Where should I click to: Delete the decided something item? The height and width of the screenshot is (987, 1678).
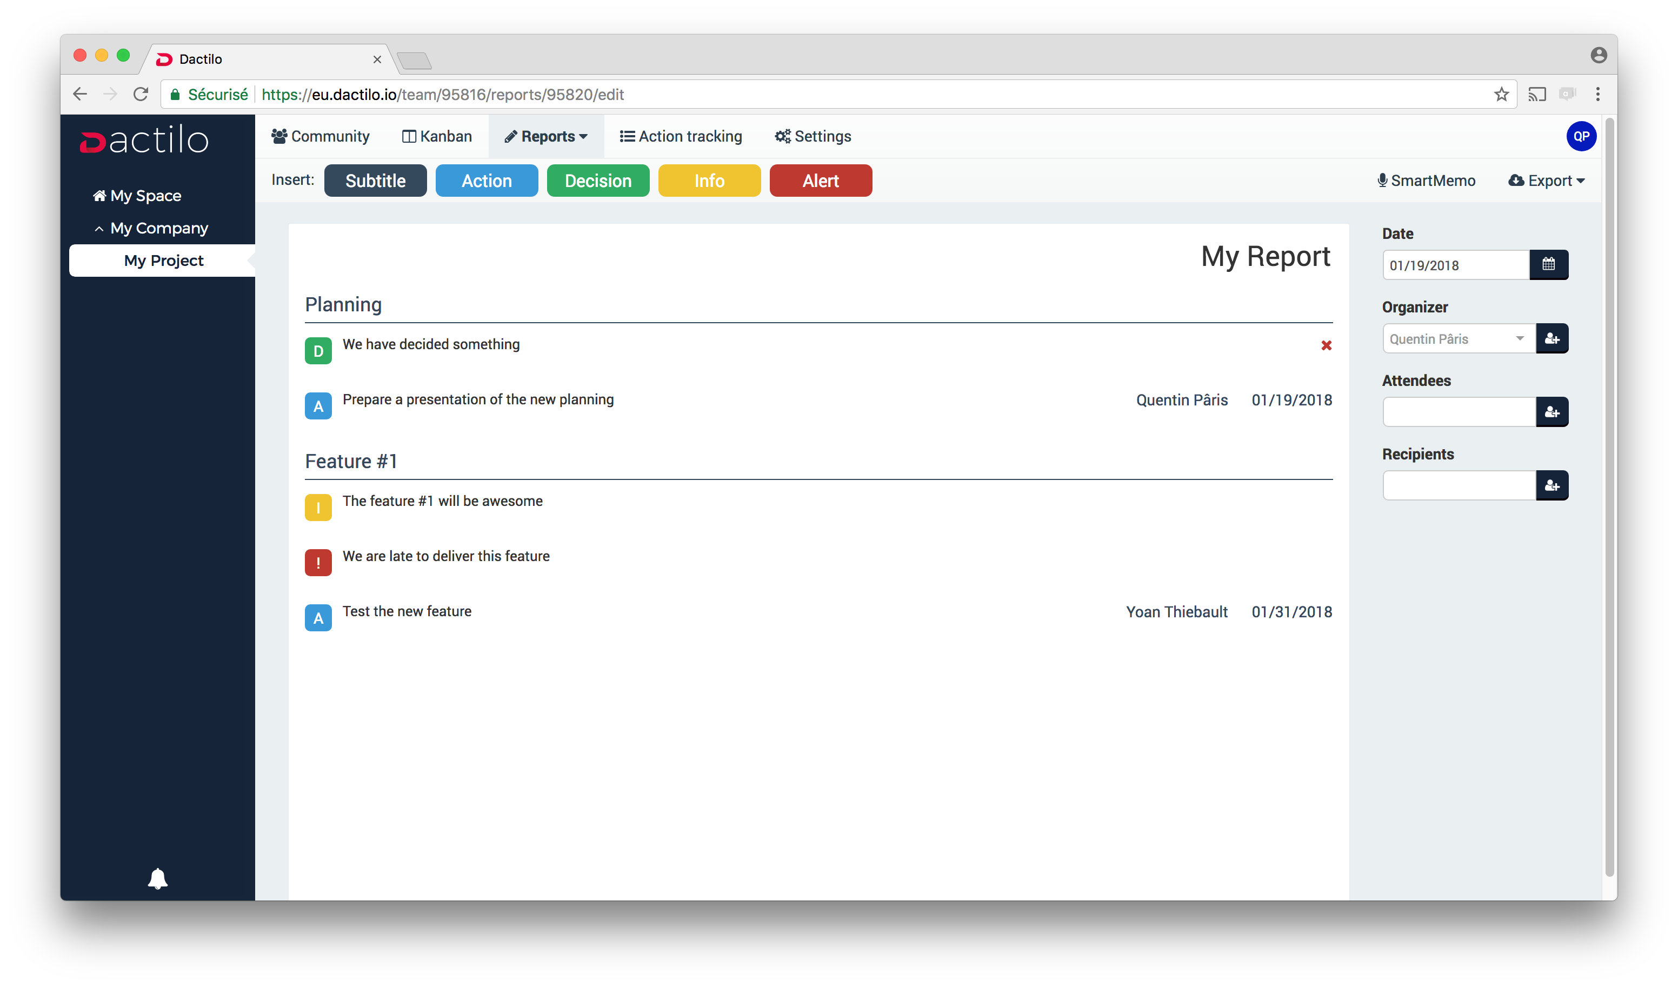[1326, 345]
